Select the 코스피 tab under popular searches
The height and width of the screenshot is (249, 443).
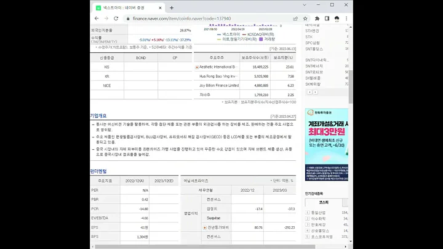click(324, 203)
